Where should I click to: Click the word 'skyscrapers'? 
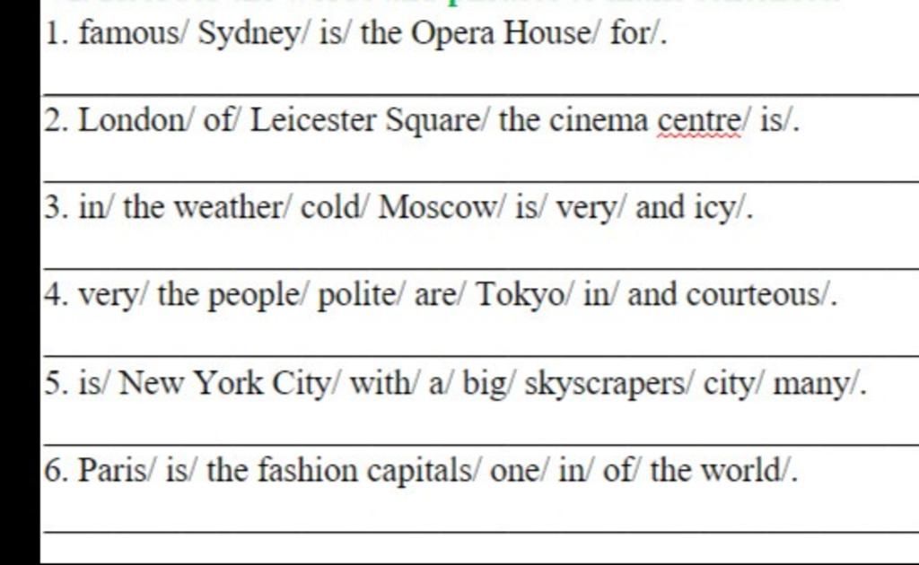(x=604, y=386)
